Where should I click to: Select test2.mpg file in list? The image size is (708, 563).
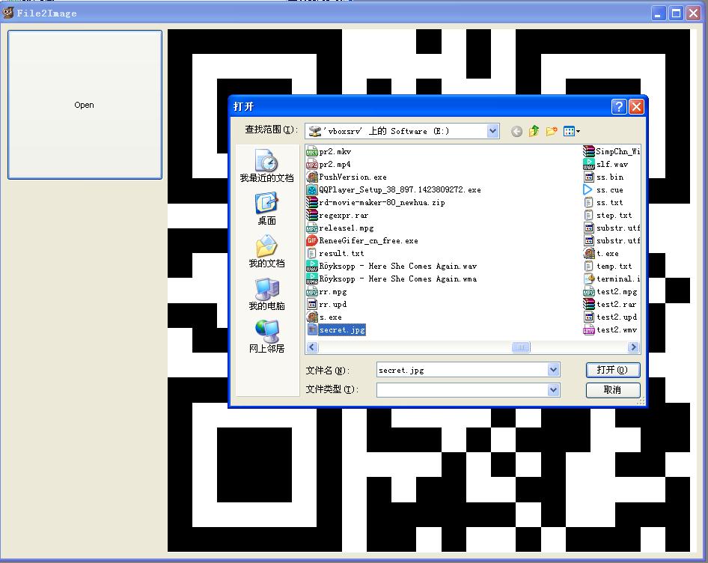coord(611,291)
